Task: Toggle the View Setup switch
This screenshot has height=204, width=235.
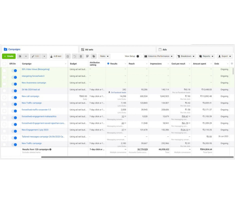Action: click(x=138, y=56)
